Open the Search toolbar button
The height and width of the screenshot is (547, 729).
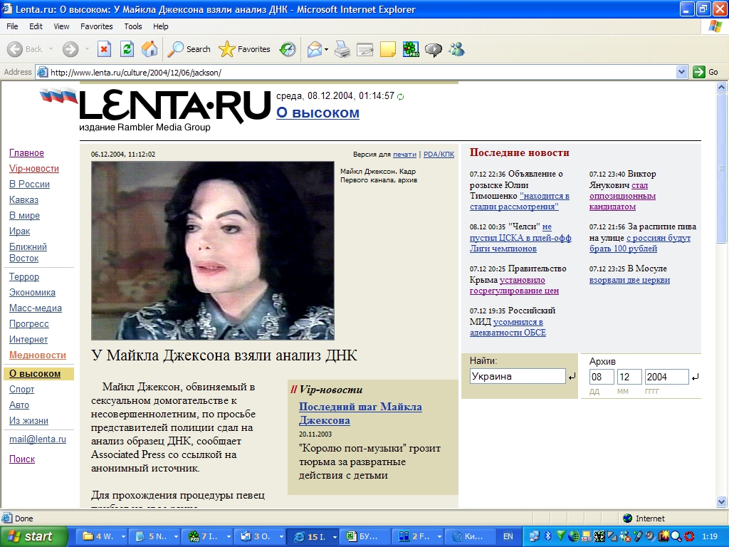(x=189, y=49)
